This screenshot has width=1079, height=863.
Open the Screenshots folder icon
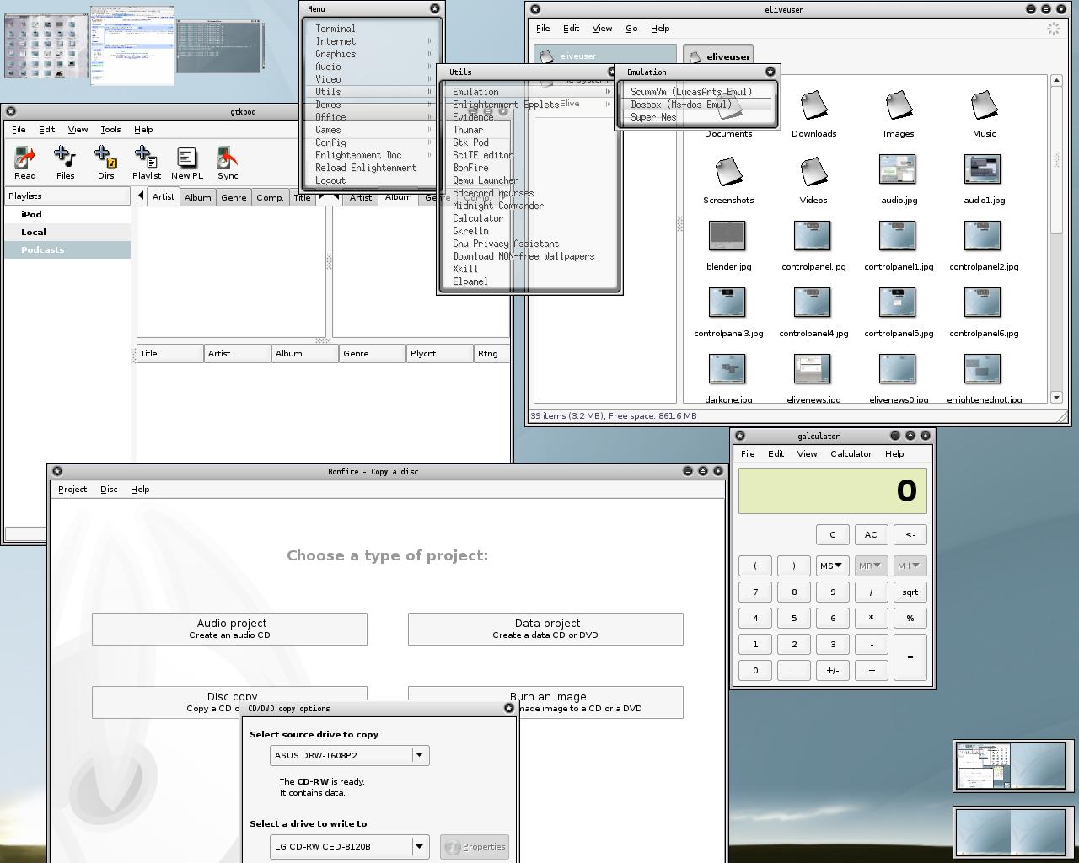(728, 171)
